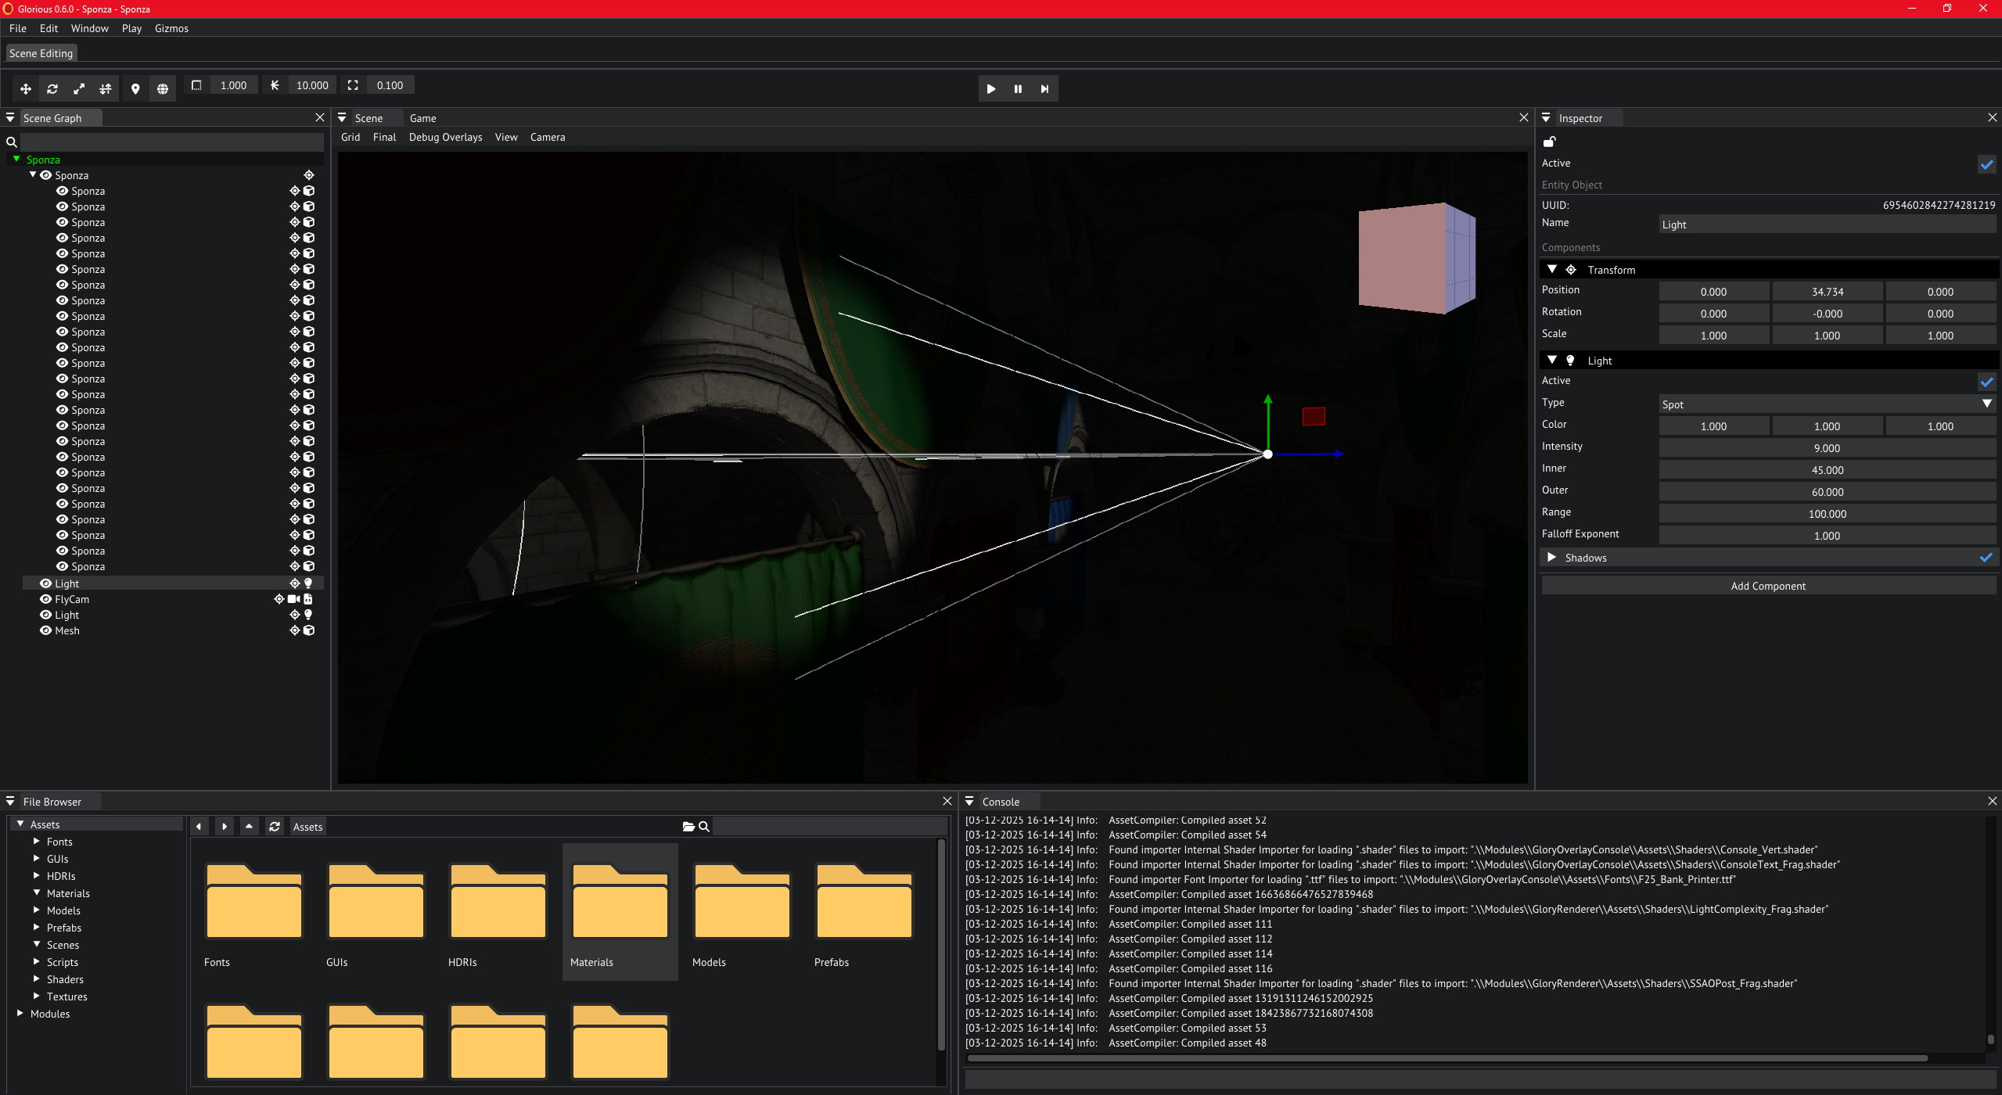The height and width of the screenshot is (1095, 2002).
Task: Disable the Shadows checkbox
Action: tap(1986, 558)
